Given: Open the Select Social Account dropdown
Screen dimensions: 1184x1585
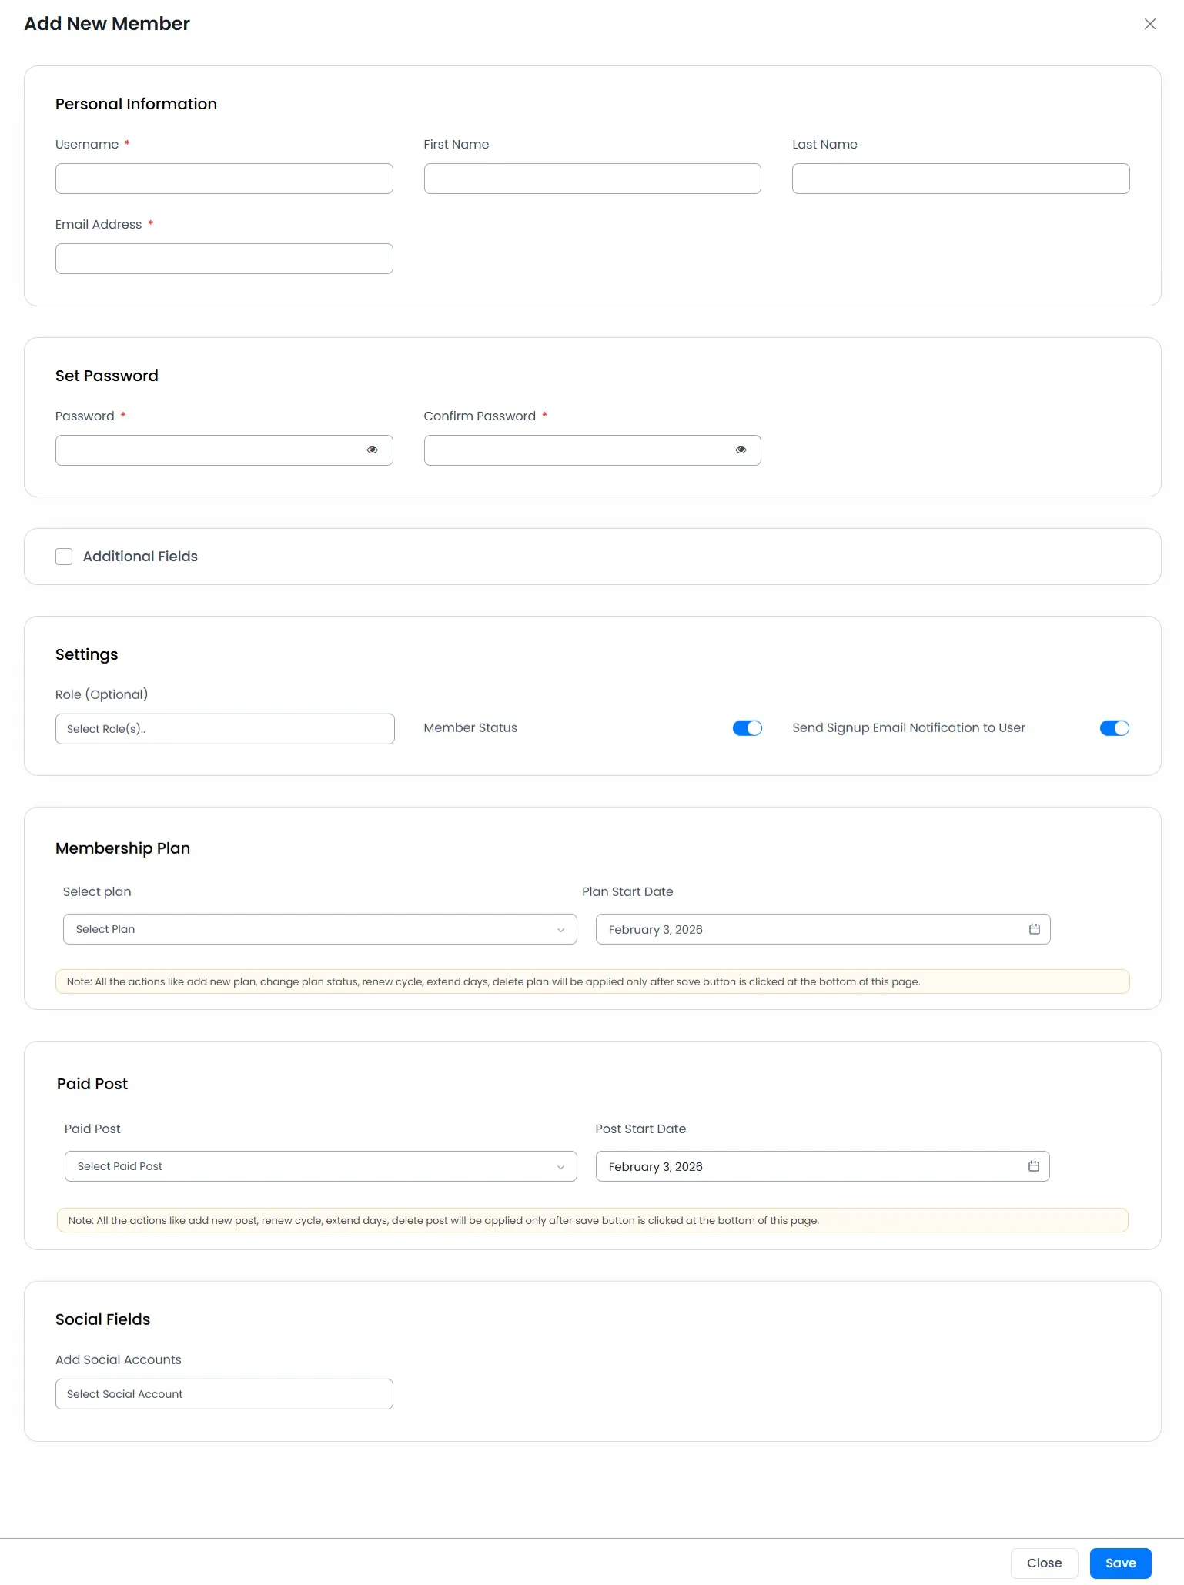Looking at the screenshot, I should (224, 1394).
